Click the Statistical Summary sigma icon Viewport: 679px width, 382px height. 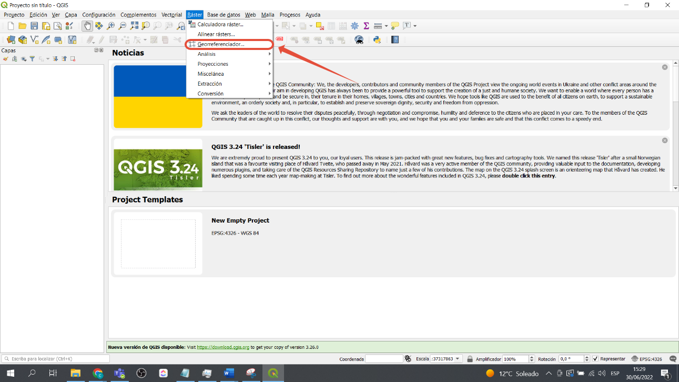click(x=366, y=26)
